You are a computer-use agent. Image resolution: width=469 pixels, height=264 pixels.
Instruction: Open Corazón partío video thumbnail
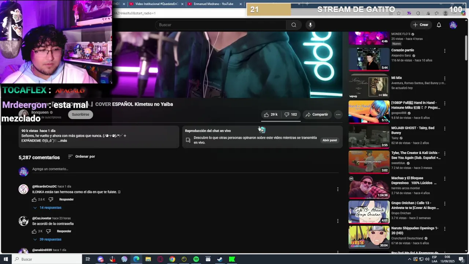click(369, 59)
